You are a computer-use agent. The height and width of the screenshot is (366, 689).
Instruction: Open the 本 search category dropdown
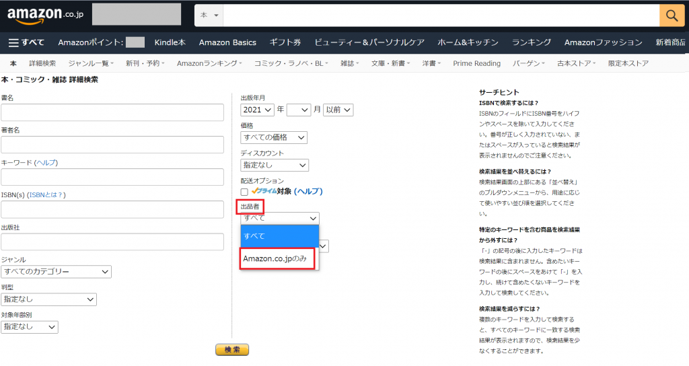(x=209, y=15)
